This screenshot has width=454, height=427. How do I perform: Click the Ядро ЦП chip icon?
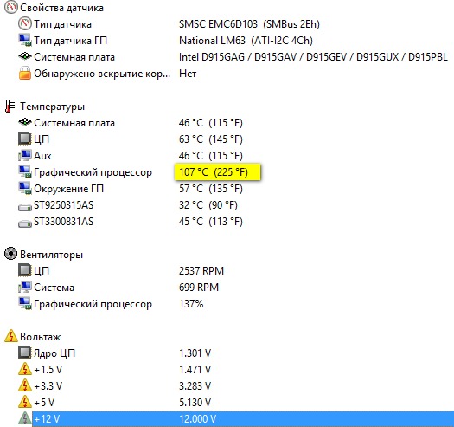24,353
